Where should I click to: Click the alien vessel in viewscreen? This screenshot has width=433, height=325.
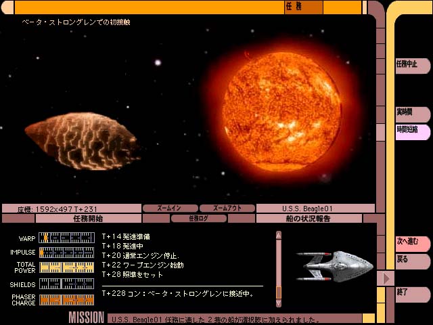click(x=83, y=141)
